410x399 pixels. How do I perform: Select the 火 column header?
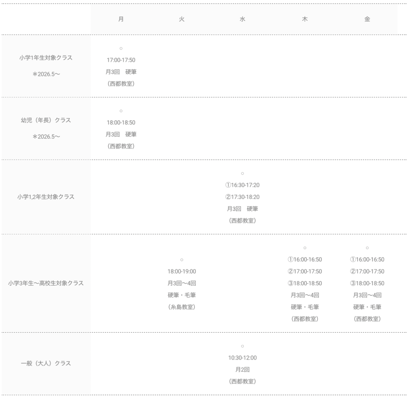tap(182, 19)
